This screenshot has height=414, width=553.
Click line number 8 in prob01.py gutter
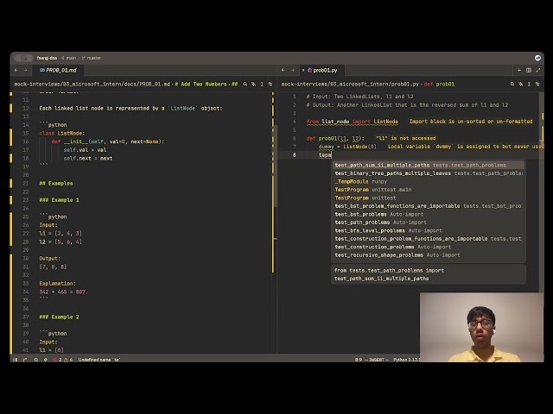[x=295, y=155]
